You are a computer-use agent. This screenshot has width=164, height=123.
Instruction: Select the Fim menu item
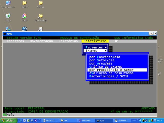tap(115, 41)
